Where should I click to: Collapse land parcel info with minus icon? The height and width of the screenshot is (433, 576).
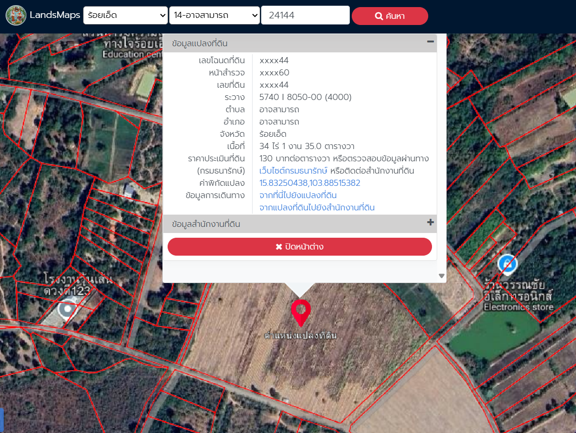point(430,42)
